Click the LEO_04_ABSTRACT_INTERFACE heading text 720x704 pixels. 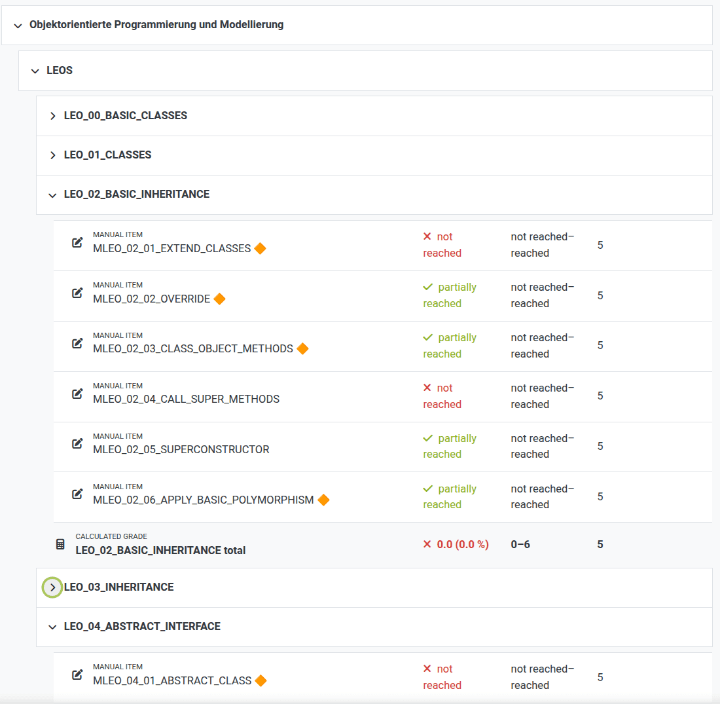click(142, 627)
